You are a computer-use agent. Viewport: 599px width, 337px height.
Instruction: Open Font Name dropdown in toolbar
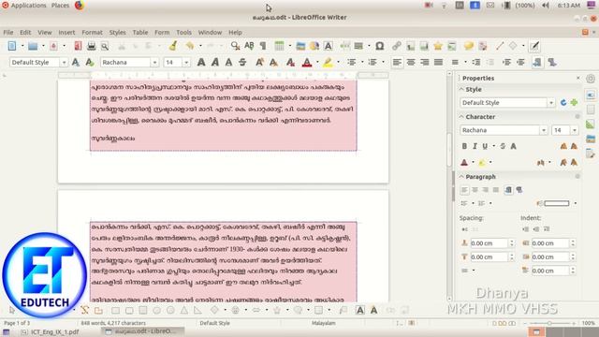pos(154,63)
